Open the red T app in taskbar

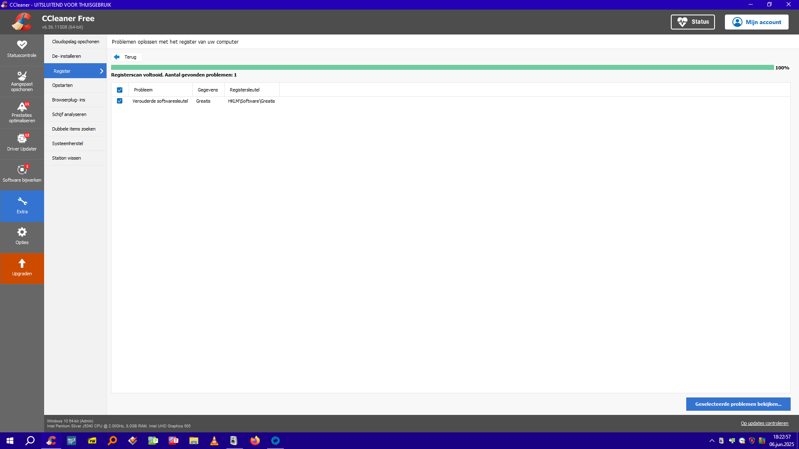pos(174,441)
